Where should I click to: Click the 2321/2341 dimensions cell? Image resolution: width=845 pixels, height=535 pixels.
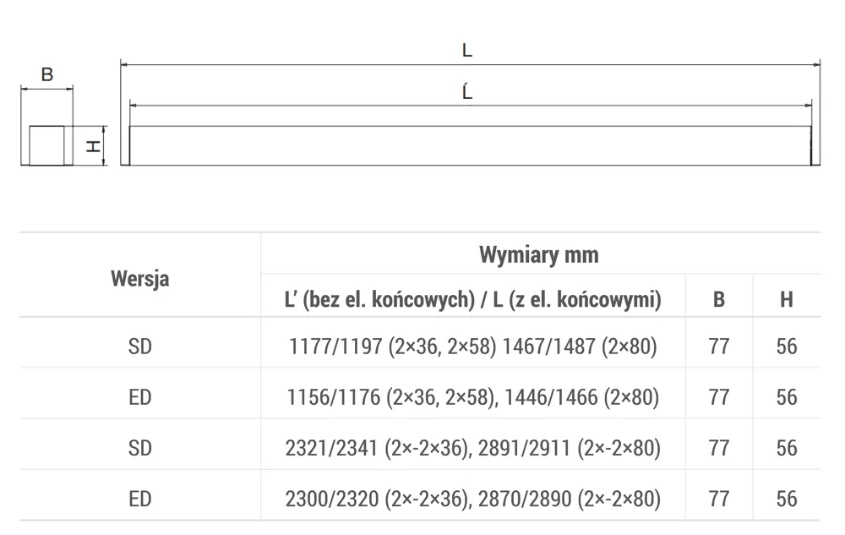pos(472,448)
